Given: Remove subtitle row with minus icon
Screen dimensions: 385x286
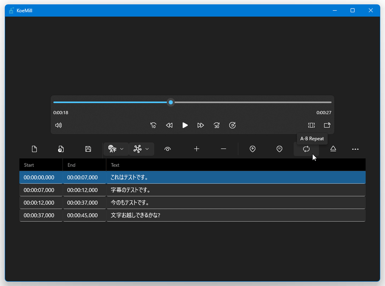Looking at the screenshot, I should click(224, 149).
